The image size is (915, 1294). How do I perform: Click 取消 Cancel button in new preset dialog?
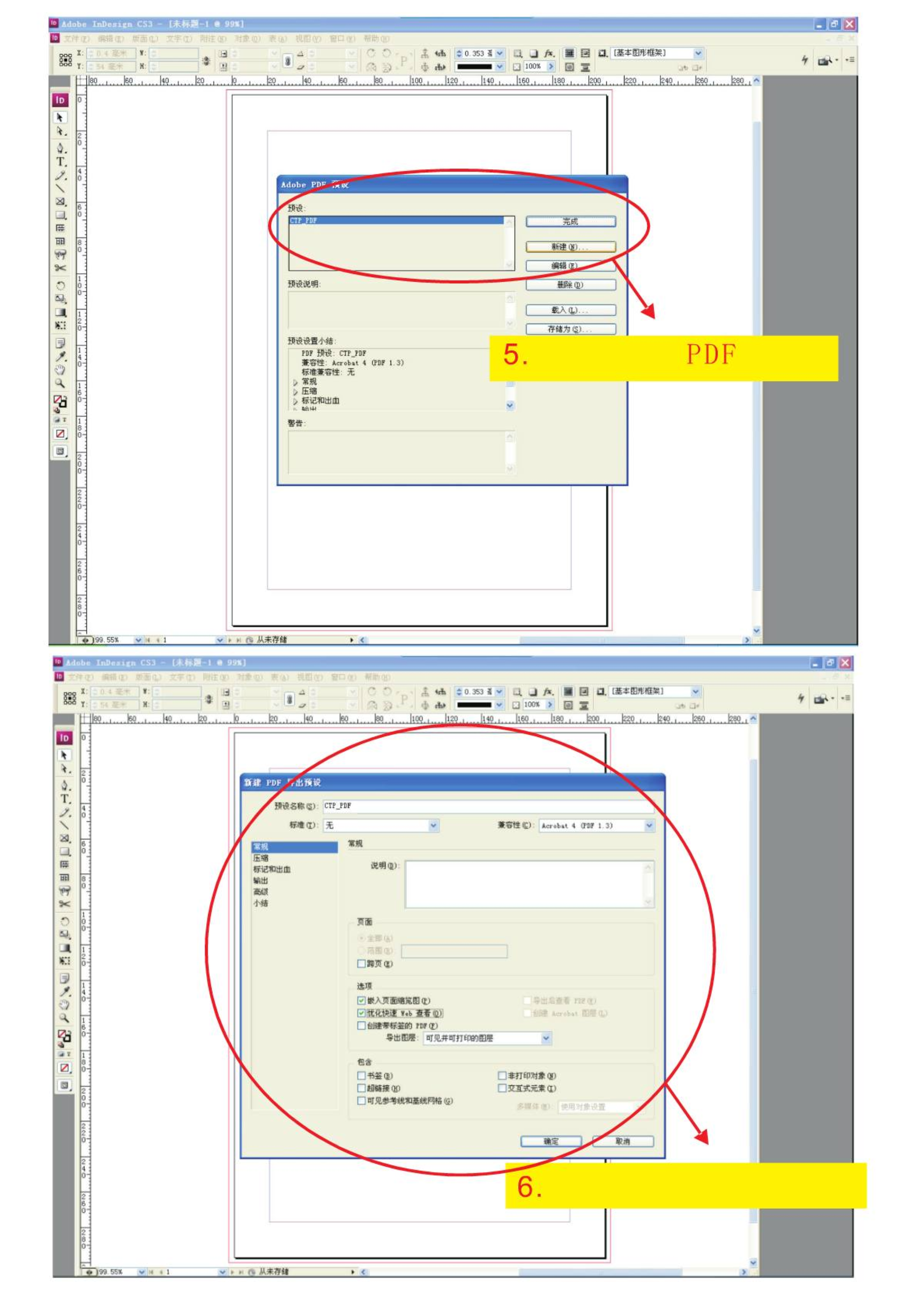coord(623,1141)
